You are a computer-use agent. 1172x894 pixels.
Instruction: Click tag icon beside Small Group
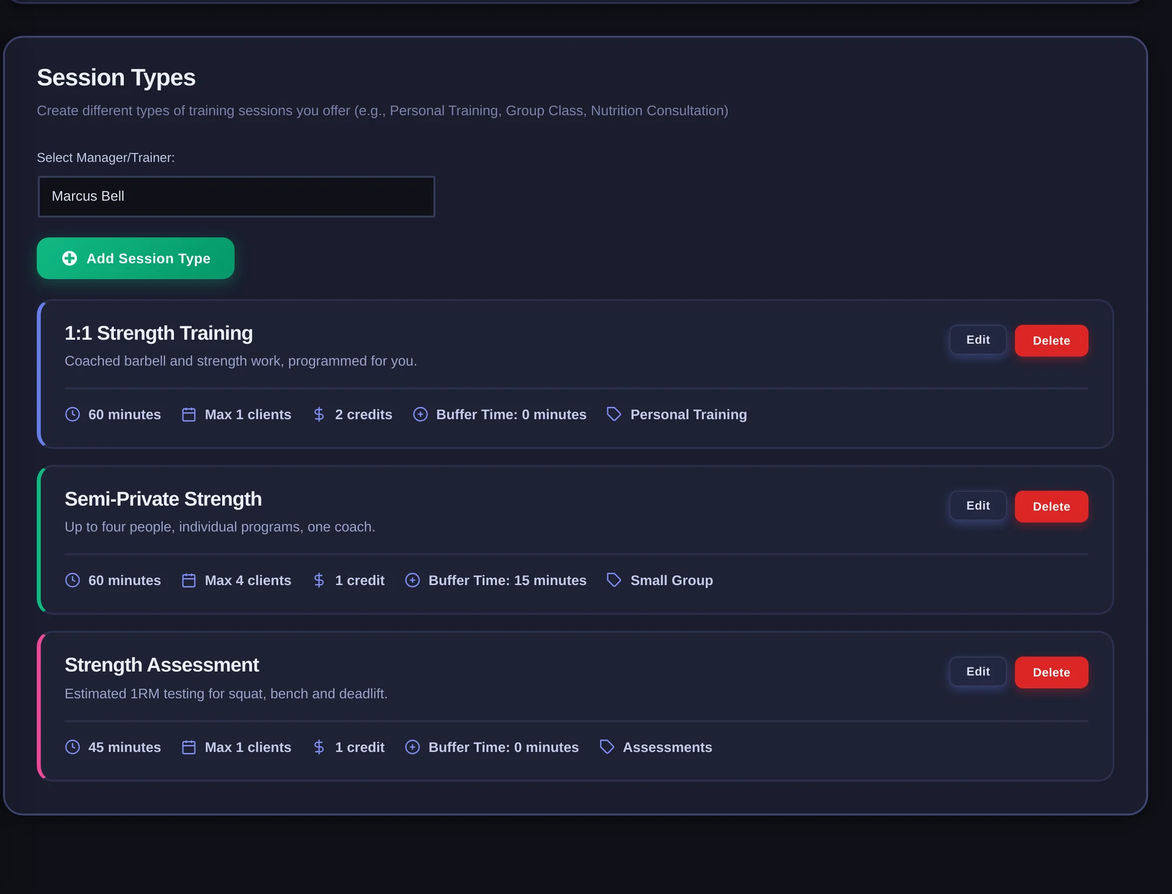pyautogui.click(x=614, y=580)
